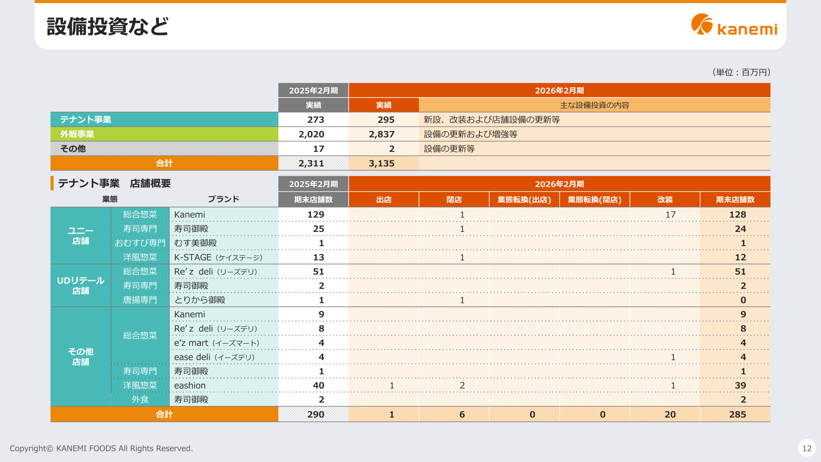Click the ユニー店舗 group label
Viewport: 821px width, 462px height.
[x=81, y=236]
